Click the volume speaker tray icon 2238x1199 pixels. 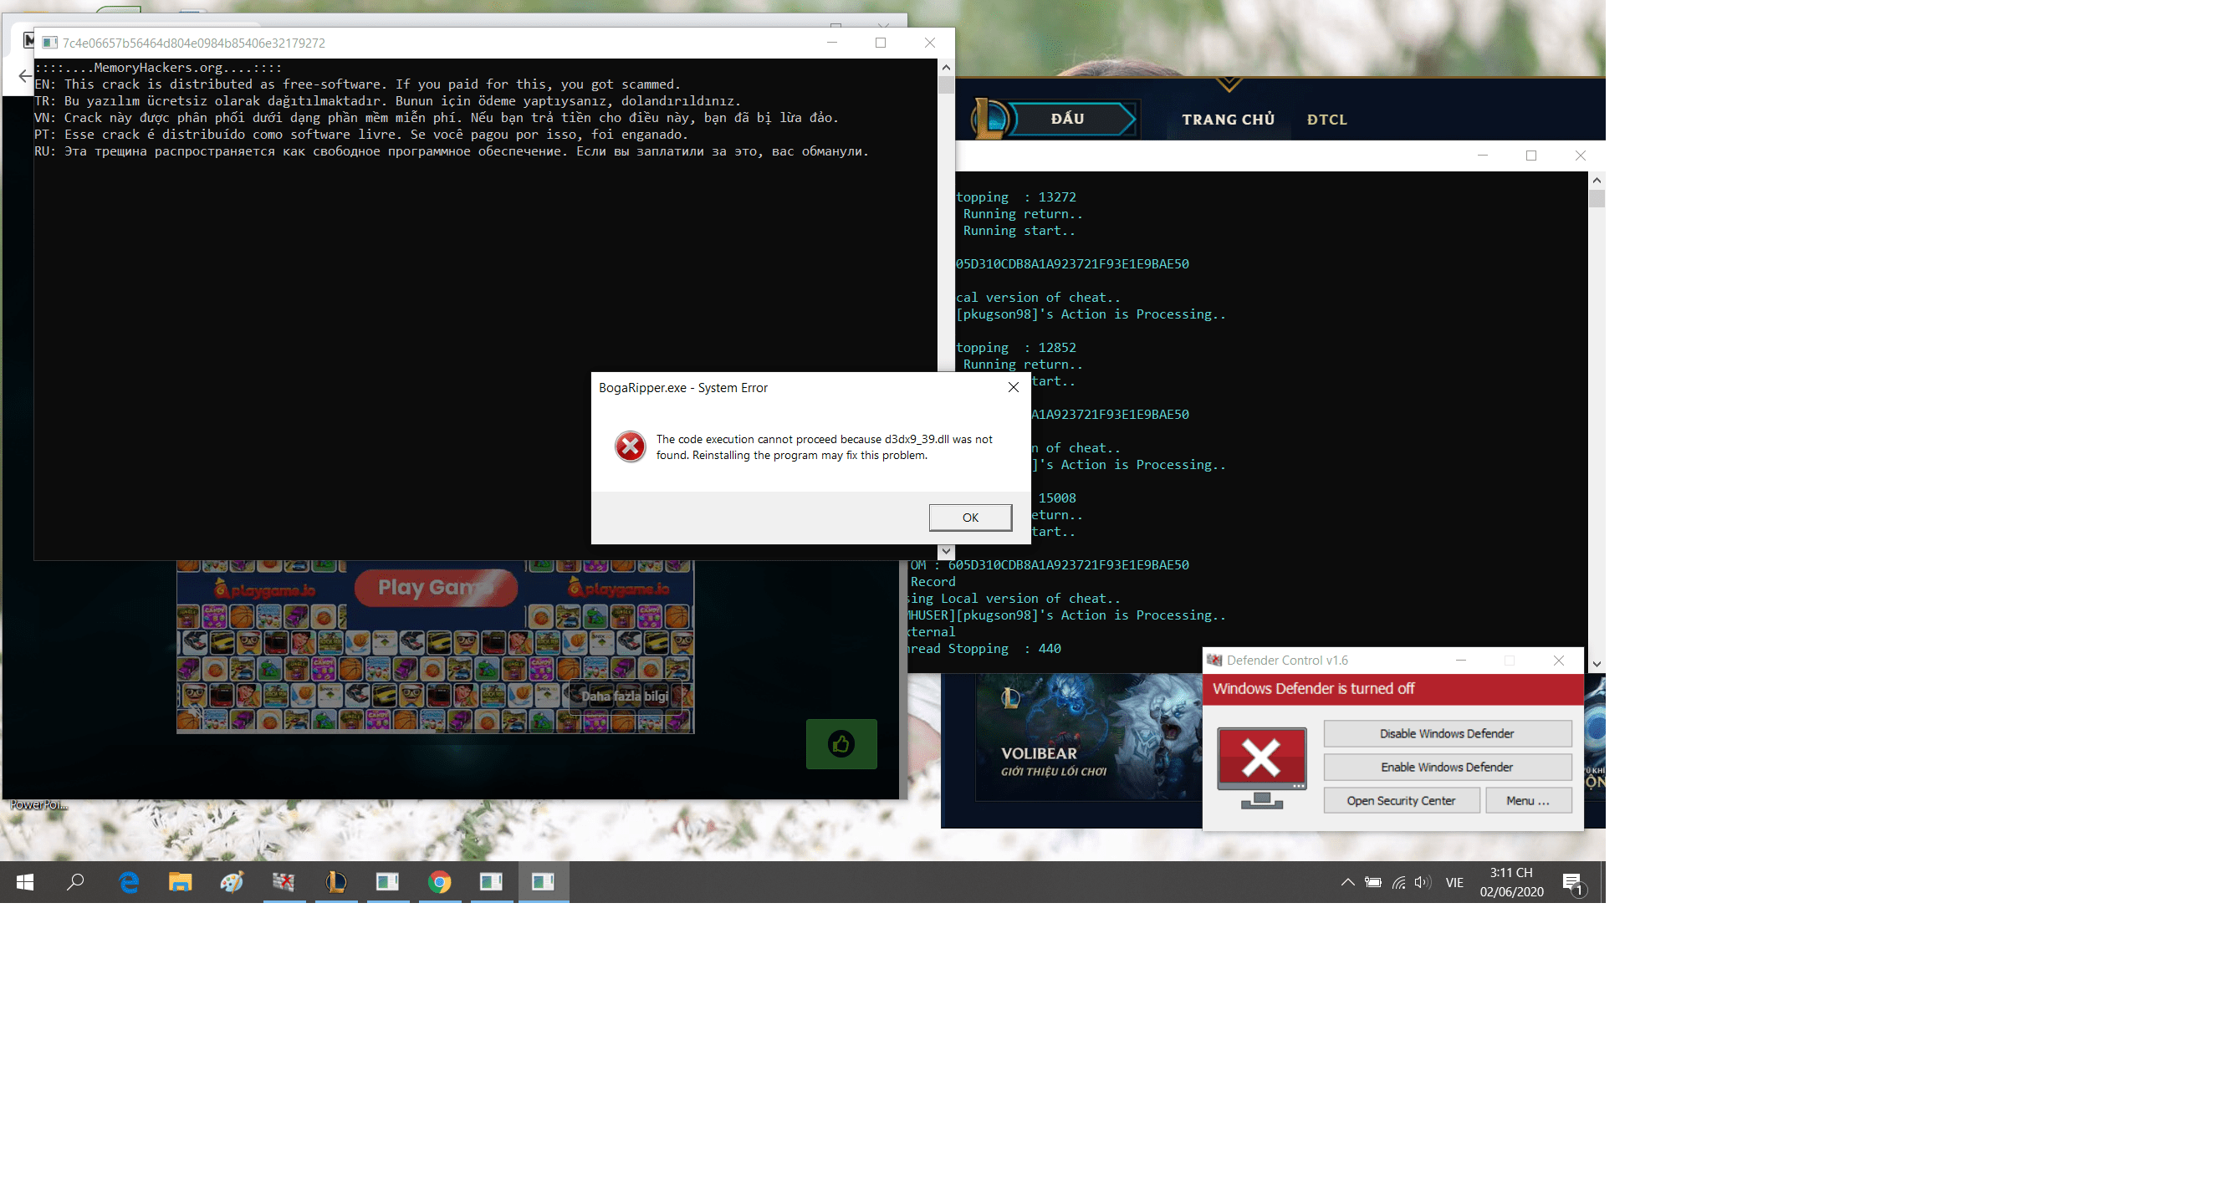(1423, 883)
